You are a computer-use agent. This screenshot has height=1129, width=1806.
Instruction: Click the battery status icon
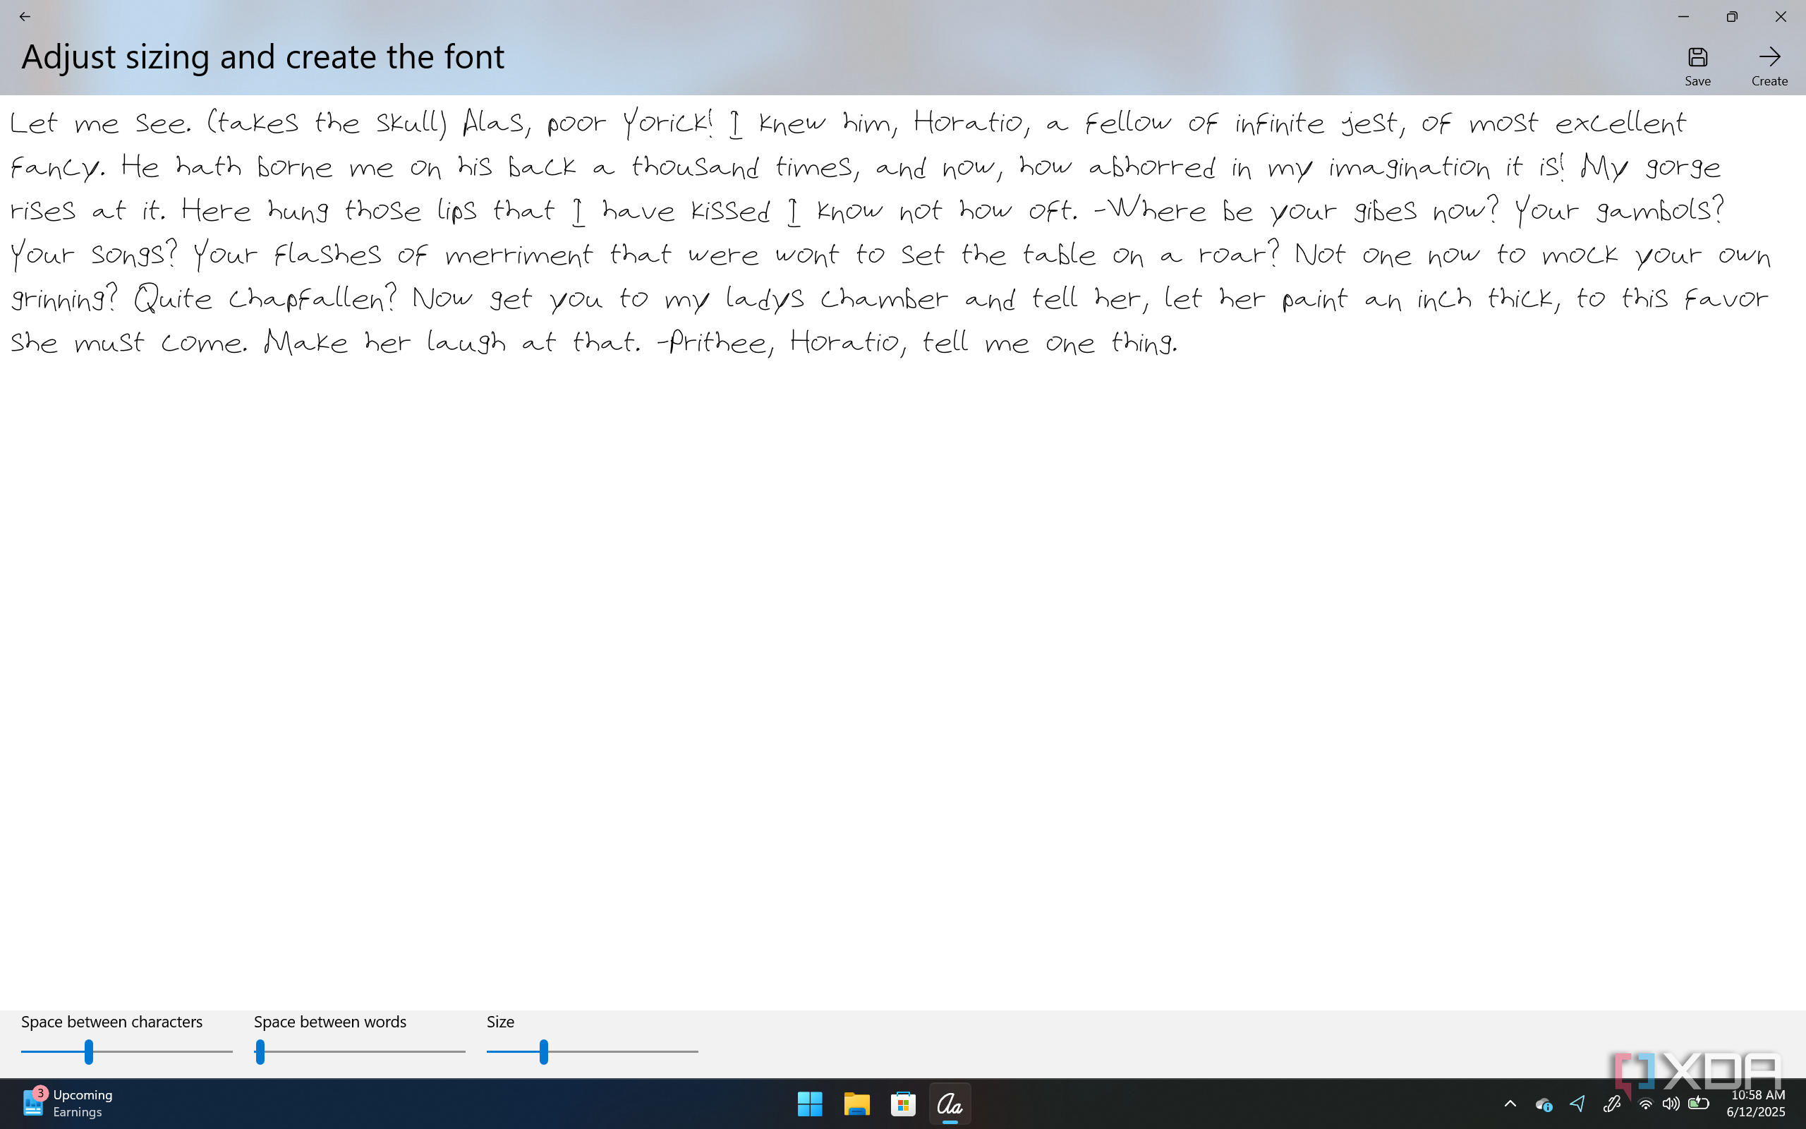click(x=1699, y=1104)
